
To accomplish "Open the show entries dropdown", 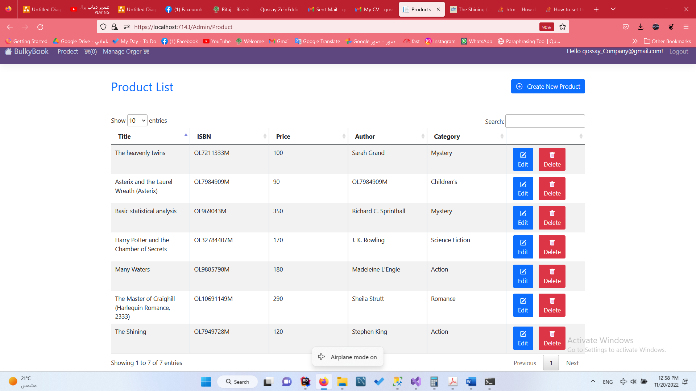I will pyautogui.click(x=137, y=121).
